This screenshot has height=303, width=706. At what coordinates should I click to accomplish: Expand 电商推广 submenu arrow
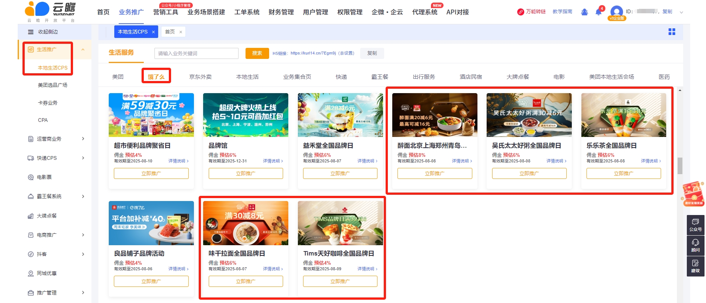click(x=83, y=235)
